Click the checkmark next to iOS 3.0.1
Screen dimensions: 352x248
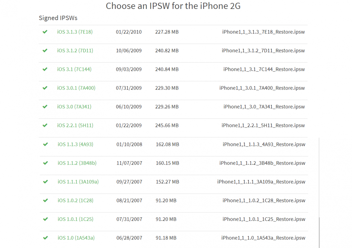tap(45, 88)
